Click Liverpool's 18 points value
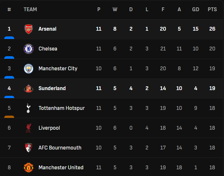This screenshot has width=224, height=176. [212, 128]
